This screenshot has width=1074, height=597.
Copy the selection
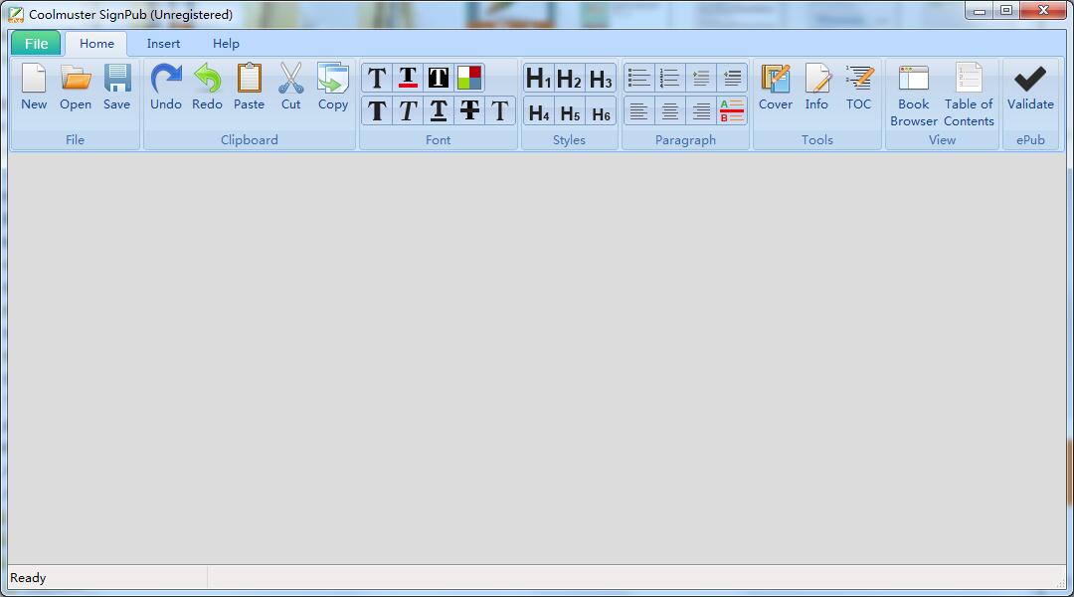(333, 87)
